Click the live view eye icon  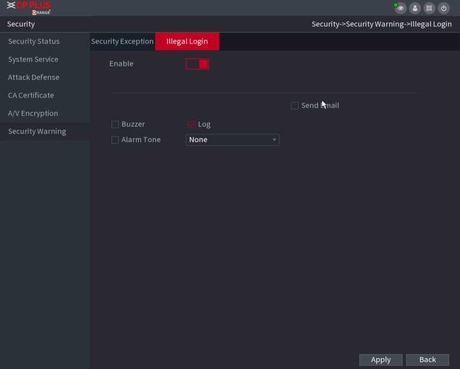tap(401, 8)
